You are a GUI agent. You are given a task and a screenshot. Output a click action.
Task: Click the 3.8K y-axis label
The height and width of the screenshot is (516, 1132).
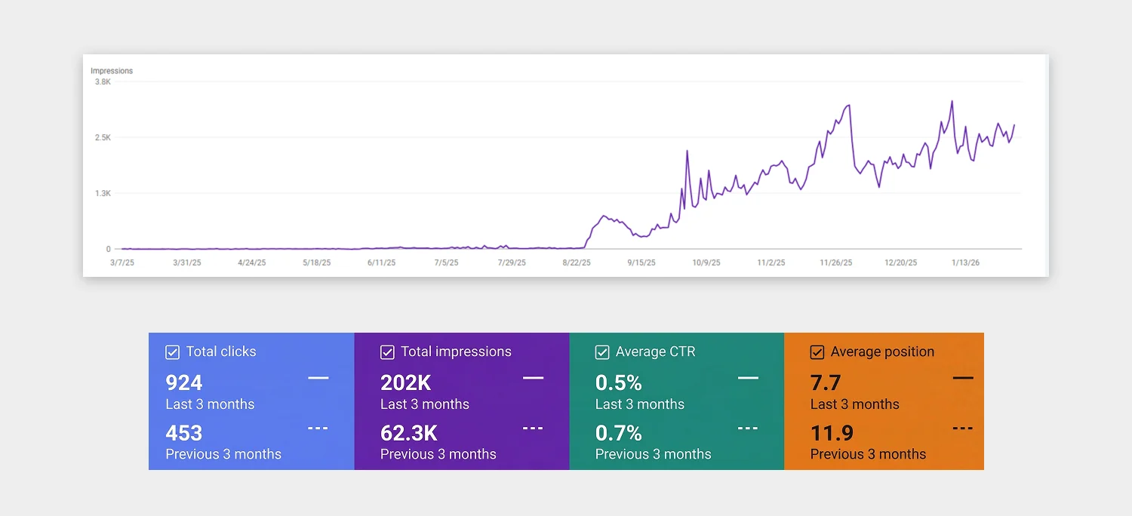coord(103,81)
